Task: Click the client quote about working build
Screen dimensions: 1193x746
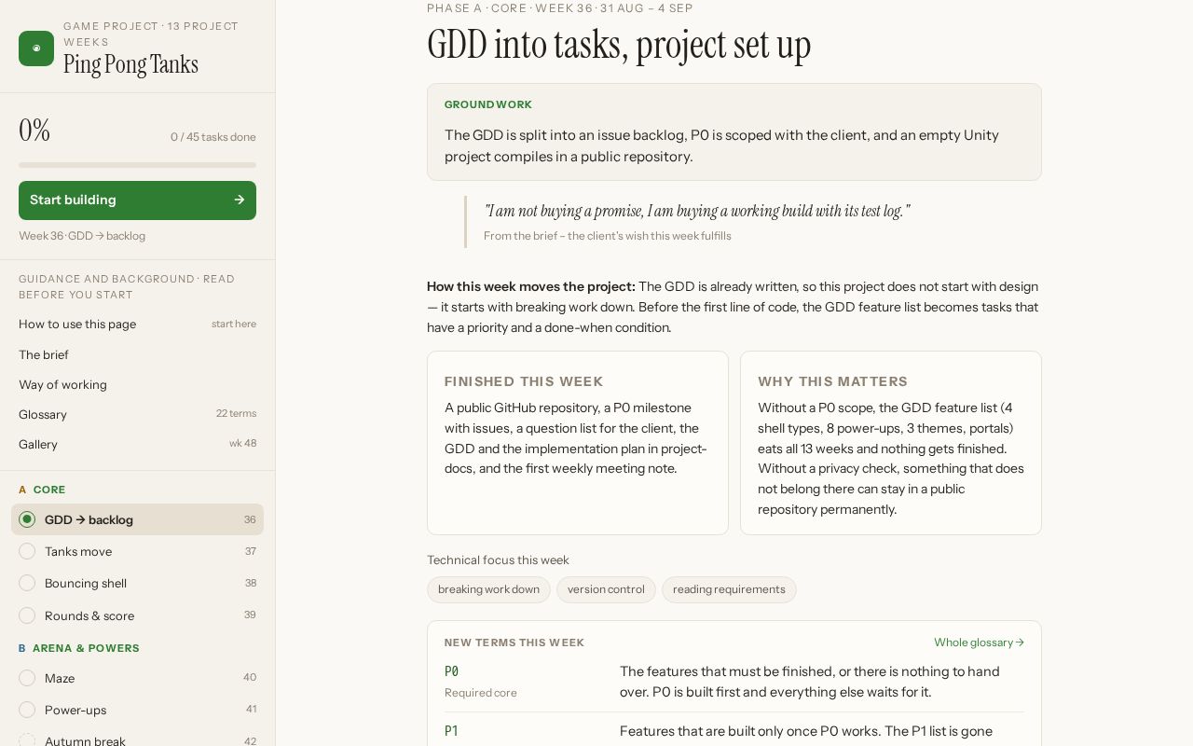Action: [697, 211]
